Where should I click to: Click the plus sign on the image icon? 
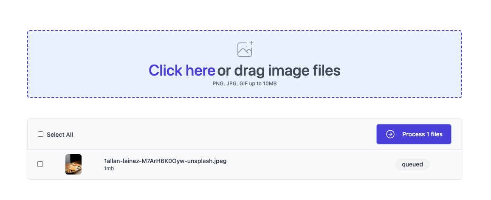[251, 43]
